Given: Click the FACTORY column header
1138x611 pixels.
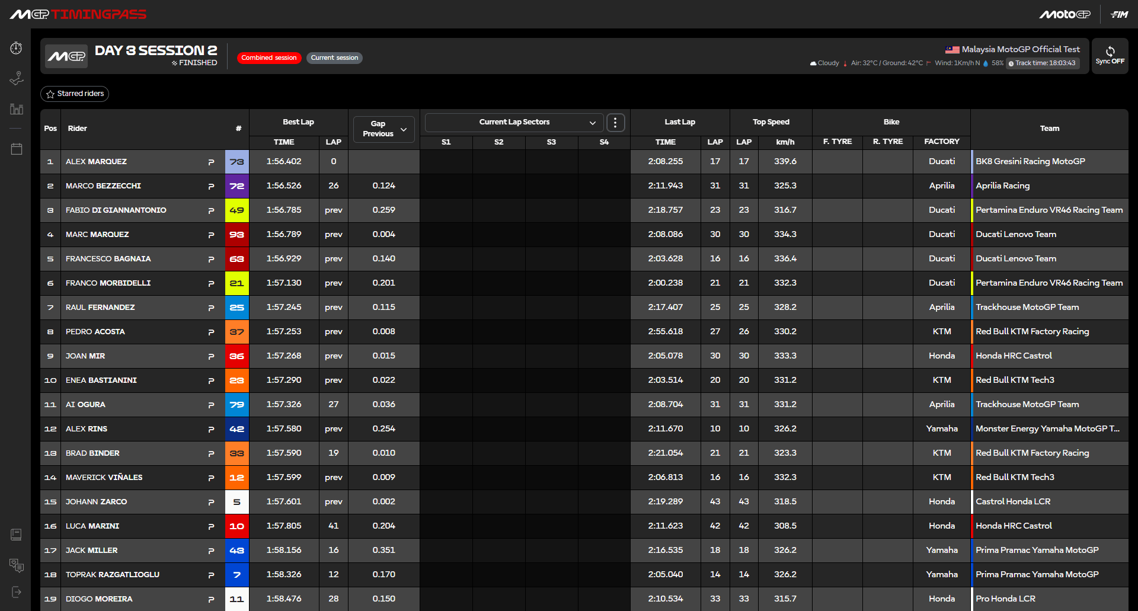Looking at the screenshot, I should [941, 142].
